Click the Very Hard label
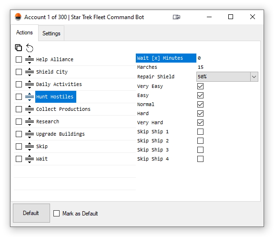The width and height of the screenshot is (275, 237). (x=150, y=122)
